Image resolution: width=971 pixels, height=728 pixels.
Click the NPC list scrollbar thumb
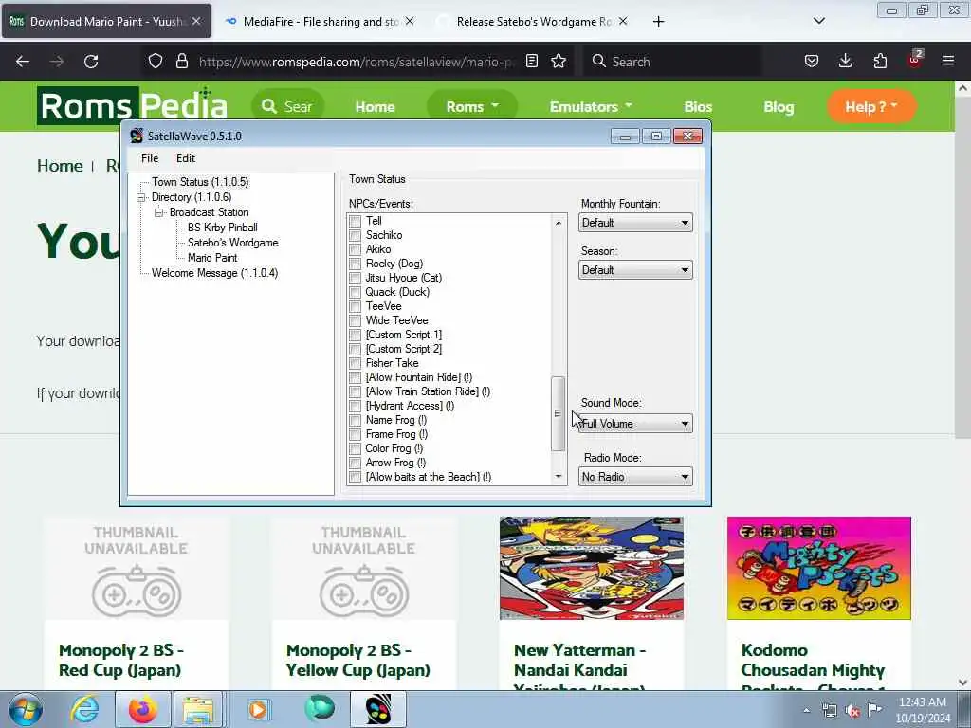558,413
